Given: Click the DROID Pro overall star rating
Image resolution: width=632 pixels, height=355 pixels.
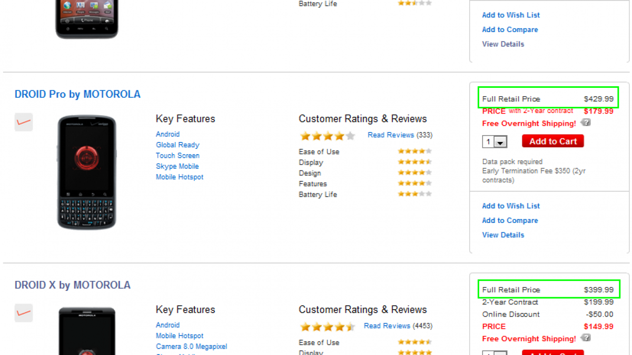Looking at the screenshot, I should pos(327,136).
